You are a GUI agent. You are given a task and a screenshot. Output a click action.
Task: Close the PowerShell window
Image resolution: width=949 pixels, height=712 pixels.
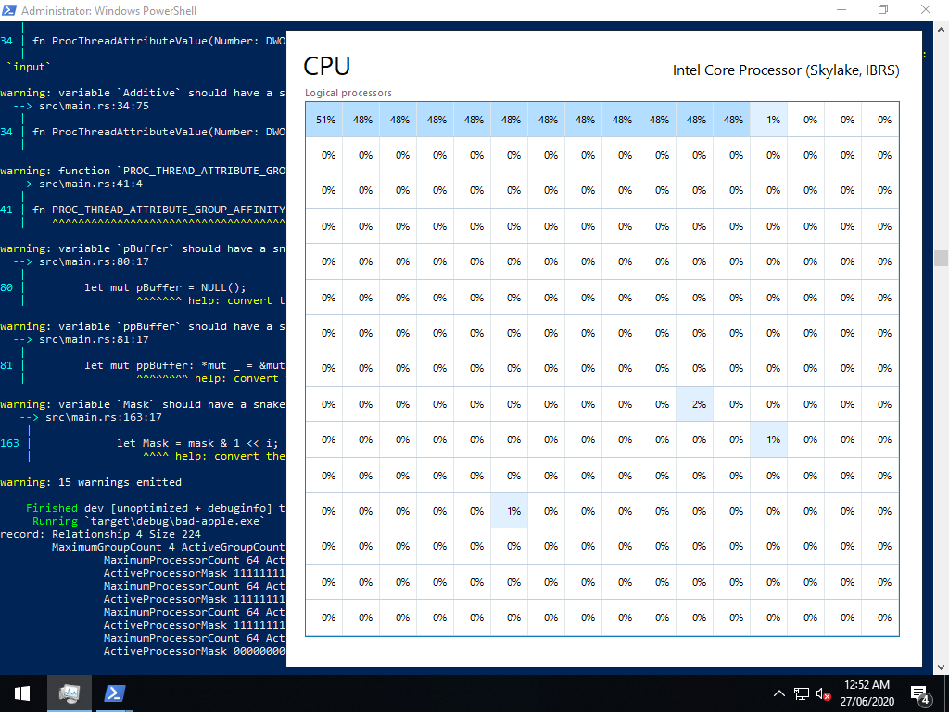tap(926, 10)
